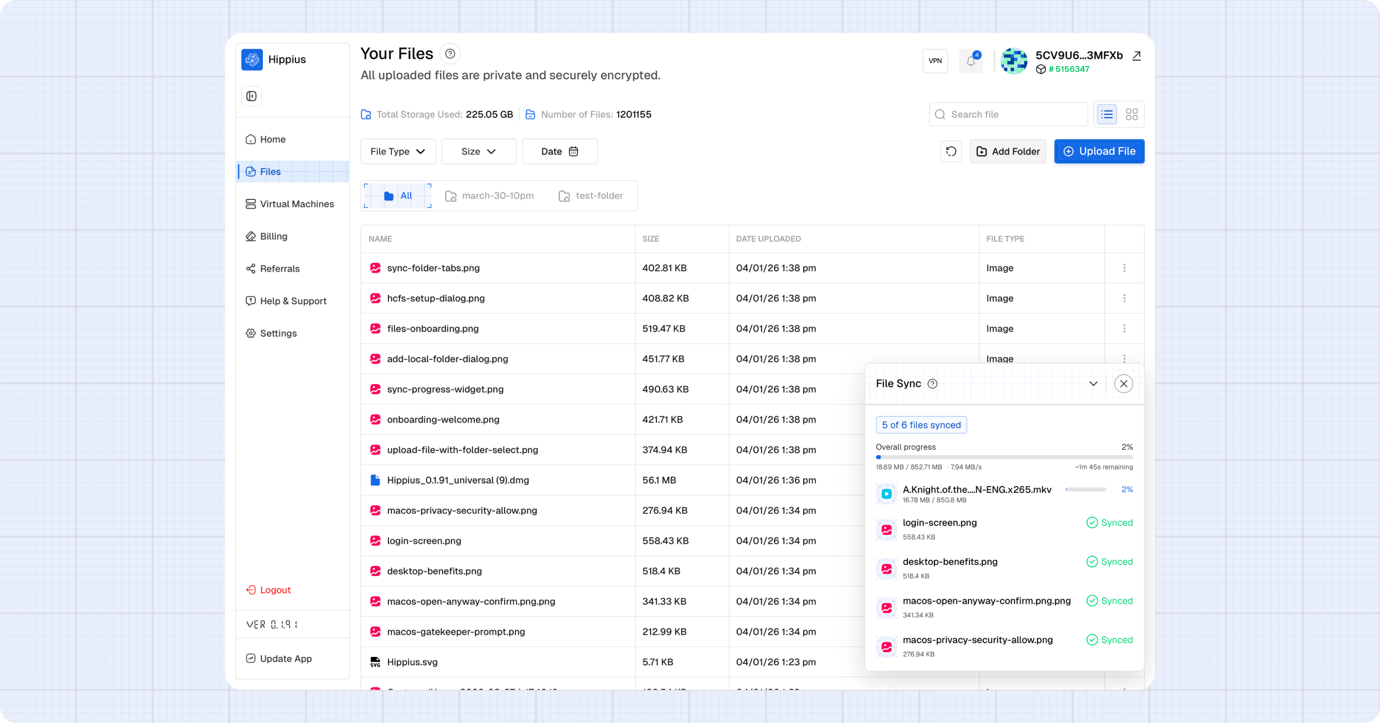The height and width of the screenshot is (723, 1380).
Task: Open external link icon by wallet address
Action: [x=1136, y=56]
